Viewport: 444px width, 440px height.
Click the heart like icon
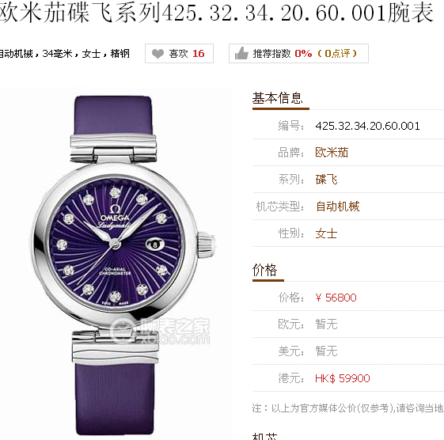click(x=157, y=54)
